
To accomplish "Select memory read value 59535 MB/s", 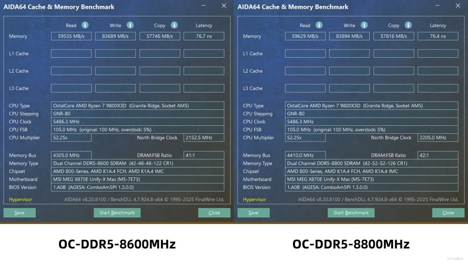I will coord(71,36).
